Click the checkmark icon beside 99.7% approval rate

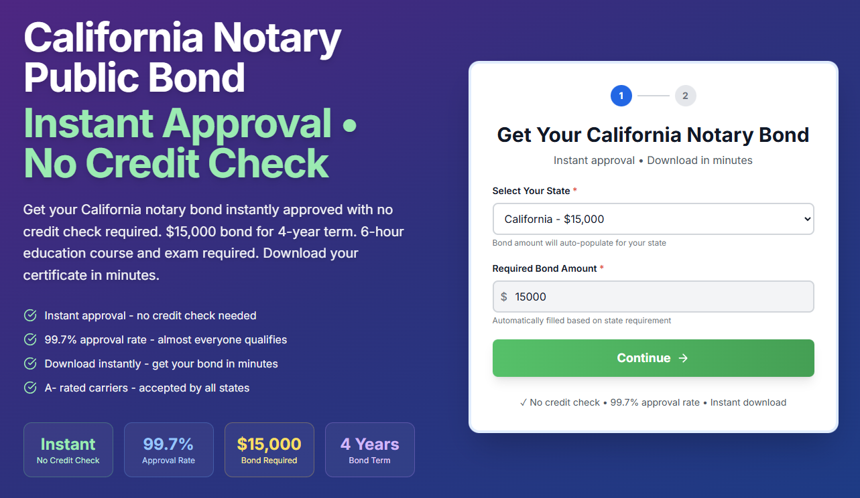tap(30, 339)
